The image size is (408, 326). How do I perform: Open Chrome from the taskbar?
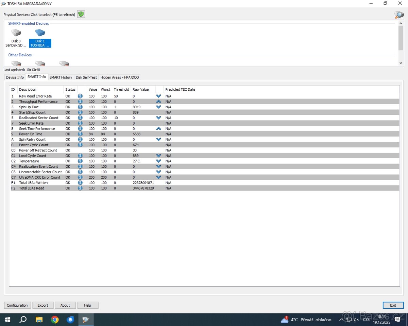coord(55,320)
